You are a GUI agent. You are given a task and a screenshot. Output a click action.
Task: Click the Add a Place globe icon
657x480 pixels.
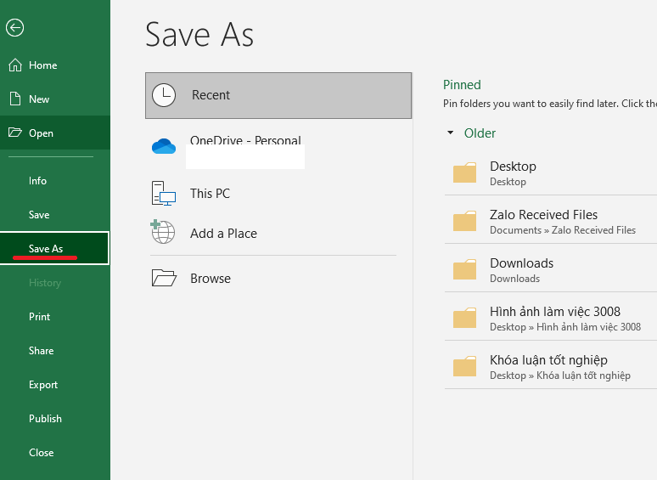click(163, 232)
